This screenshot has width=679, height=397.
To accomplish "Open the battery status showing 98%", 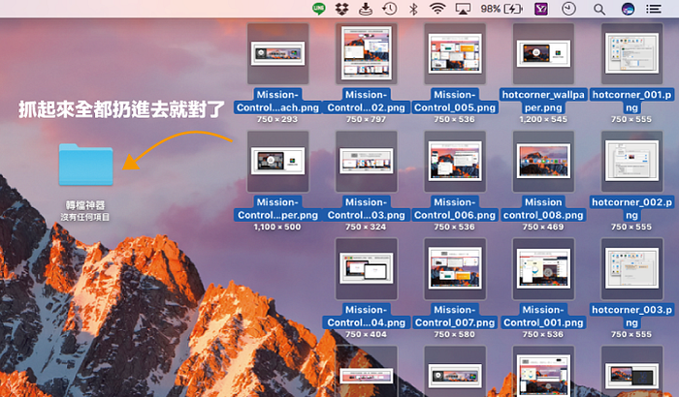I will tap(501, 9).
